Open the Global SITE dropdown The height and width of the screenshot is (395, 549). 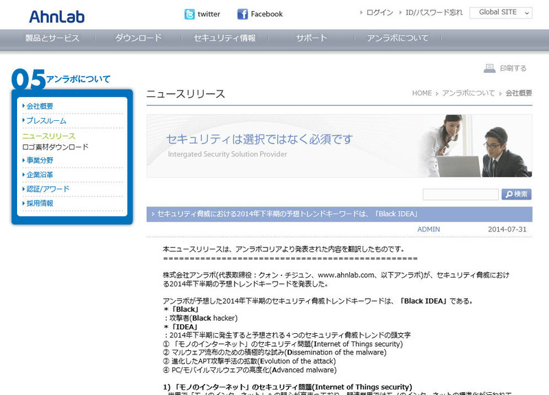[x=501, y=12]
